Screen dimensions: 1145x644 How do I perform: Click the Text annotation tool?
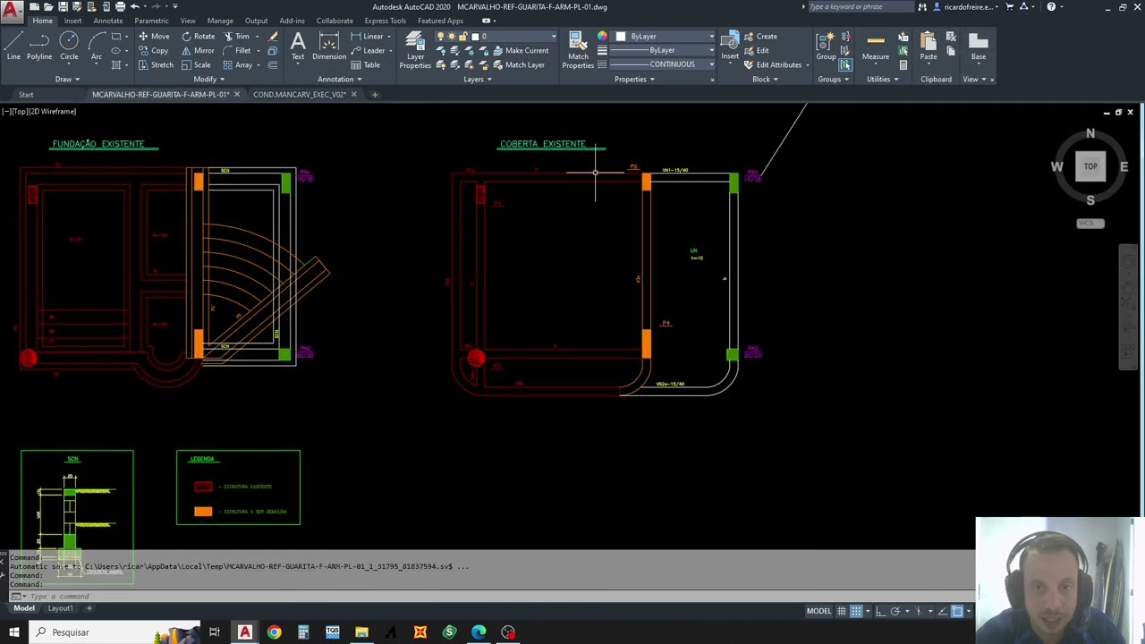[298, 47]
